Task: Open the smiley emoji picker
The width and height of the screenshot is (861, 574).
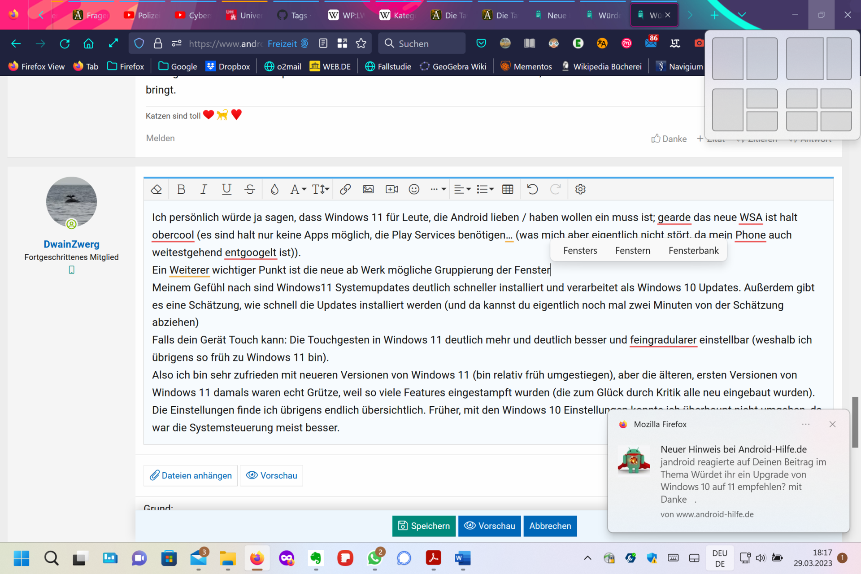Action: [x=414, y=189]
